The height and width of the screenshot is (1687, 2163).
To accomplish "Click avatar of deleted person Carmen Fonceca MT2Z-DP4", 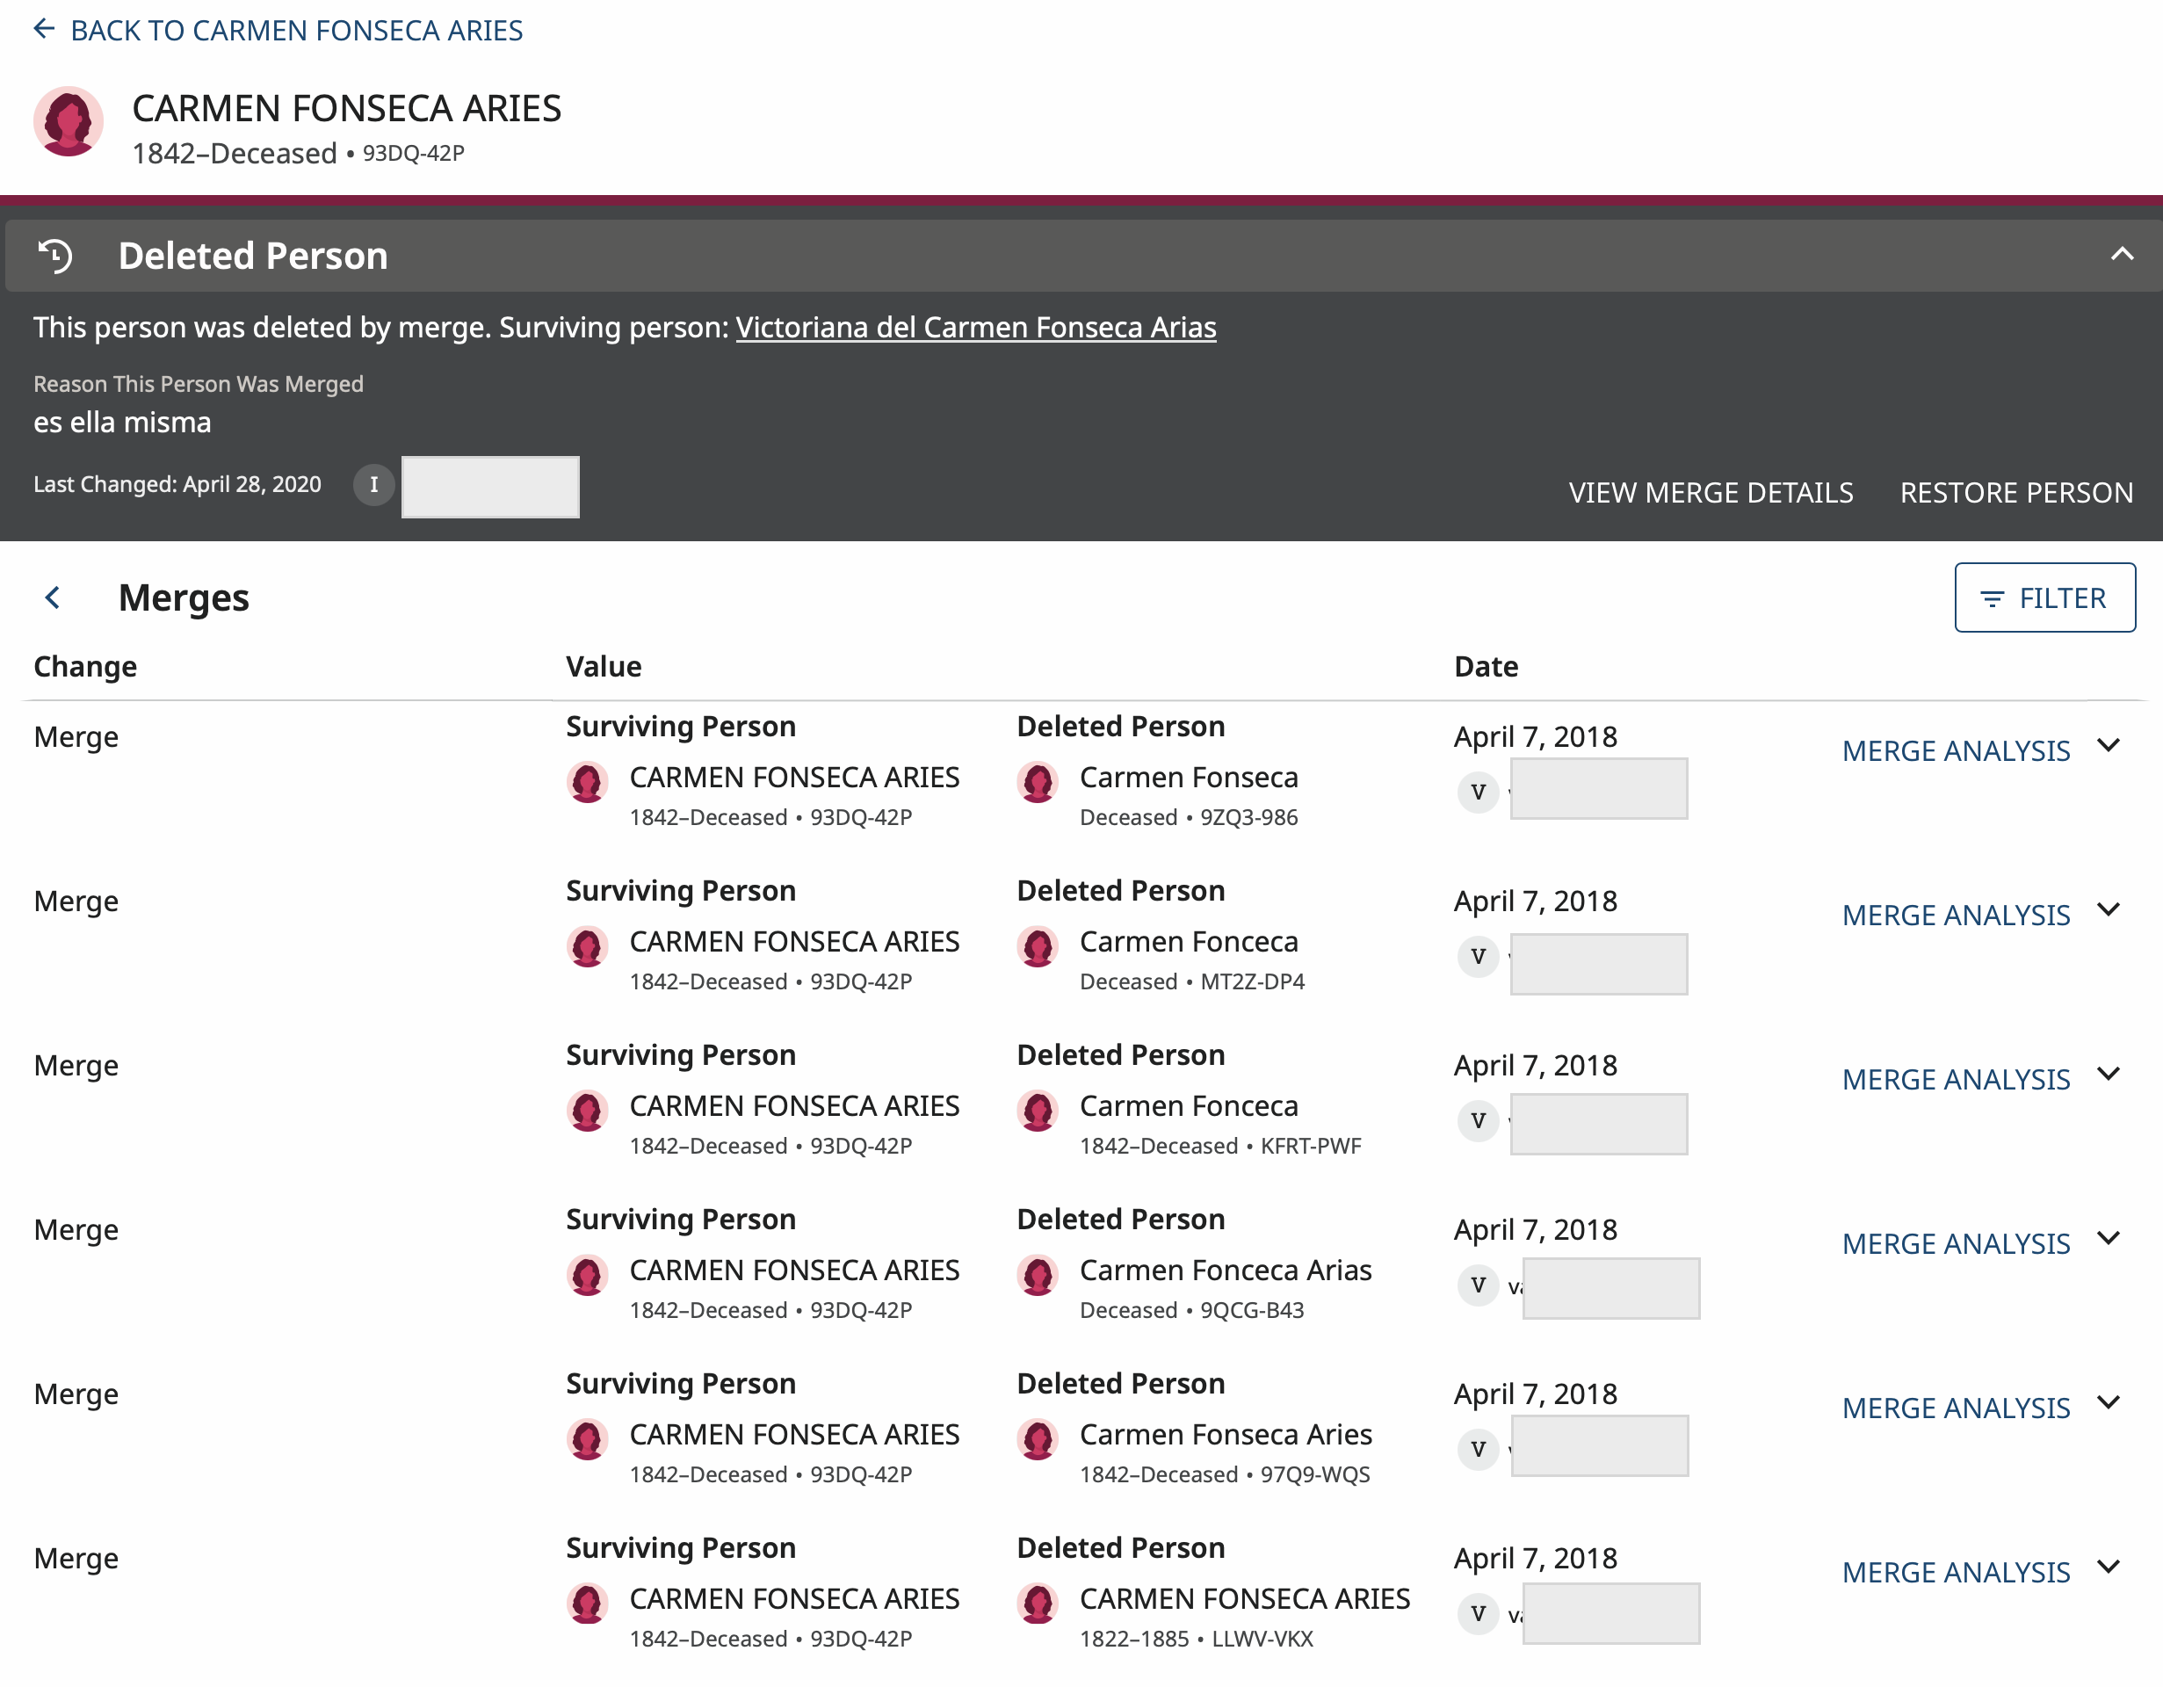I will [x=1038, y=946].
